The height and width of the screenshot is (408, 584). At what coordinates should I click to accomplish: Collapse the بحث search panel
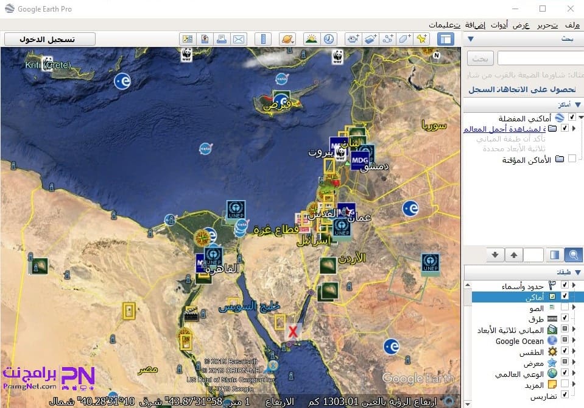point(470,39)
